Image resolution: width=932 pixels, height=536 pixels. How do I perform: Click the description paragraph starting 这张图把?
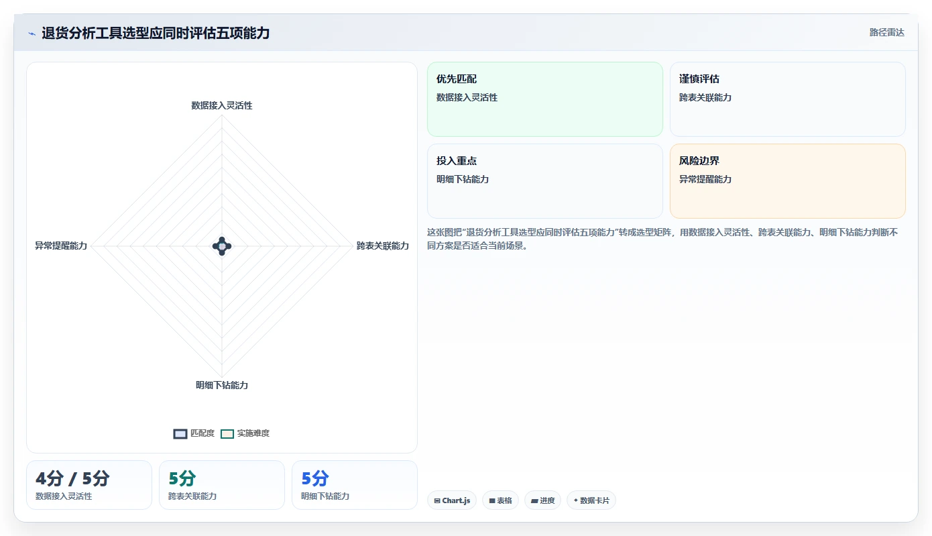pos(662,239)
